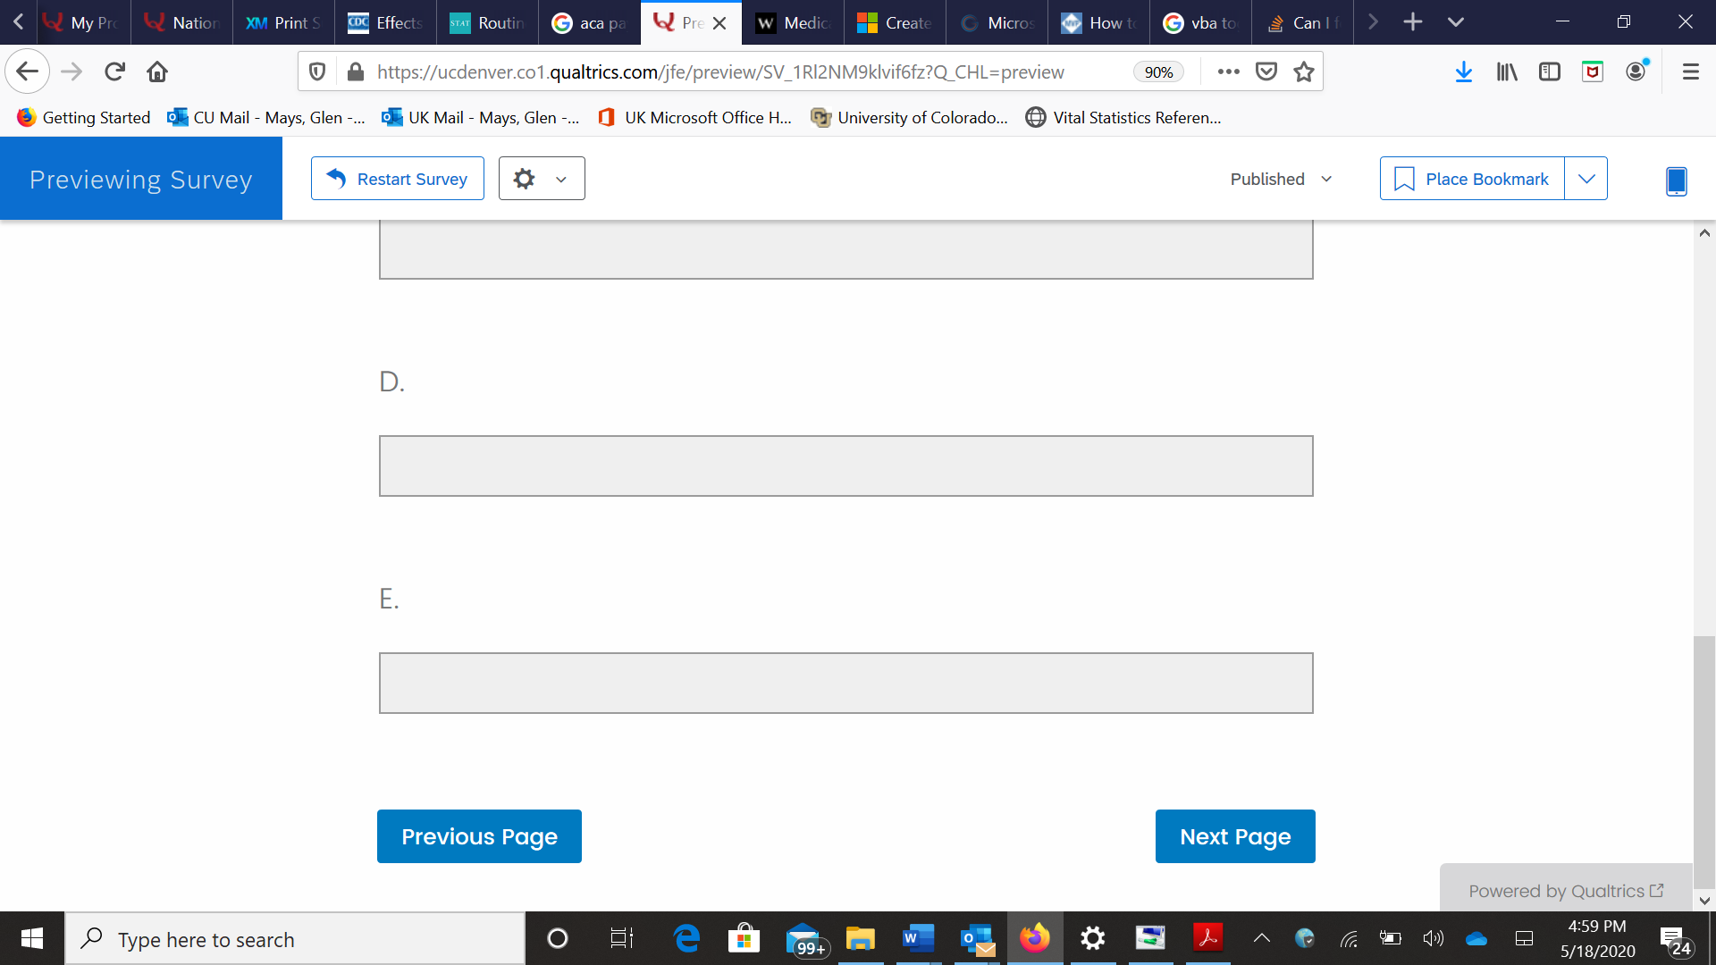
Task: Expand the Published version dropdown
Action: tap(1281, 179)
